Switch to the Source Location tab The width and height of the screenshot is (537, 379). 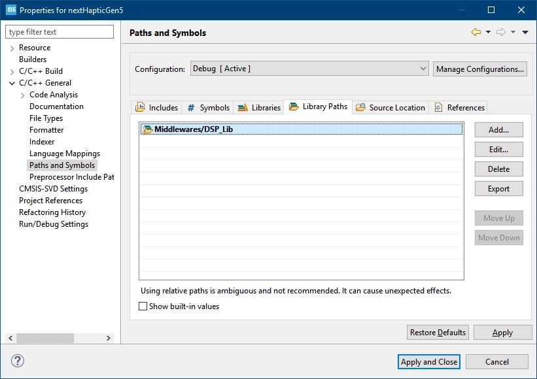390,108
